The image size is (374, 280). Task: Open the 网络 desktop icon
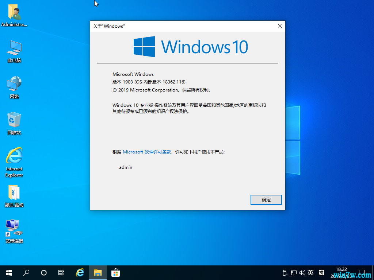14,87
